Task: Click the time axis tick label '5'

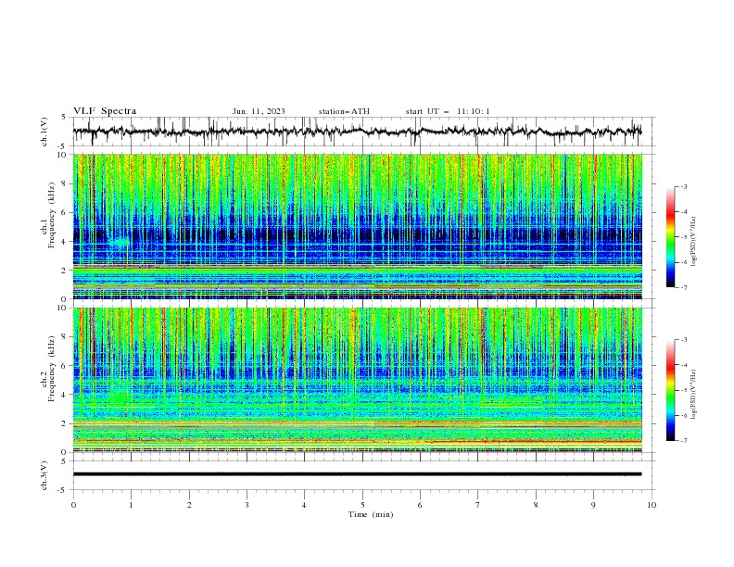Action: [x=362, y=505]
